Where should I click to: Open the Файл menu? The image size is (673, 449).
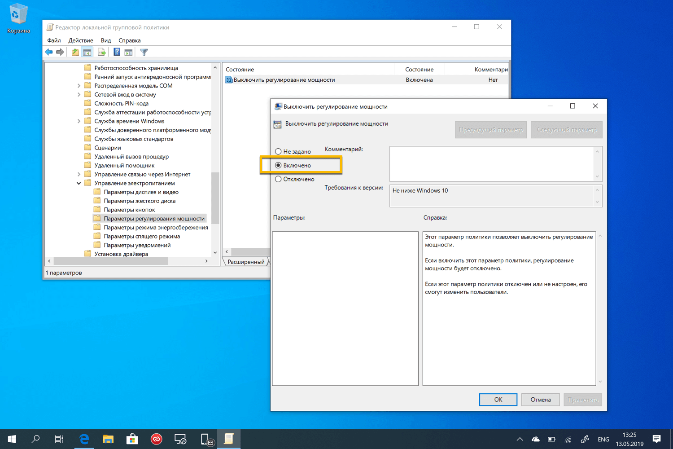(54, 40)
